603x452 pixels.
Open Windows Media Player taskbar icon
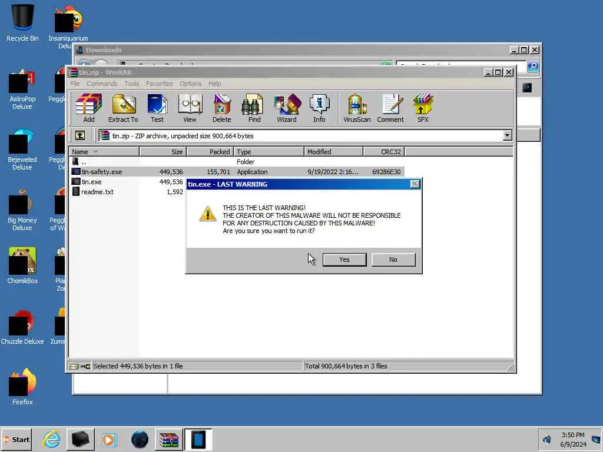(109, 439)
